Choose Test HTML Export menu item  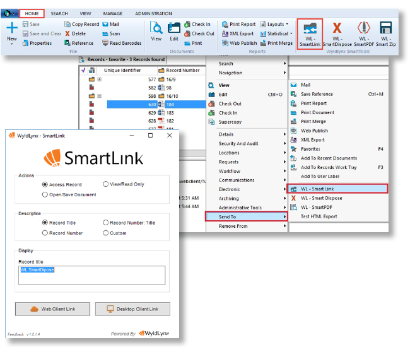338,216
